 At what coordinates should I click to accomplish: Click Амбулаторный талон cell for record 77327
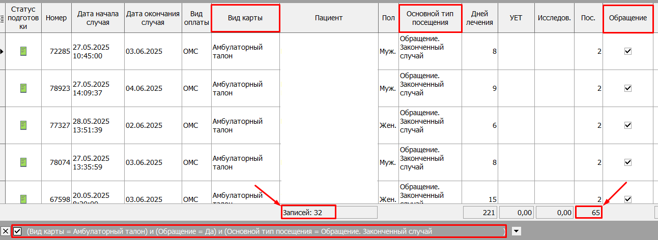click(245, 125)
